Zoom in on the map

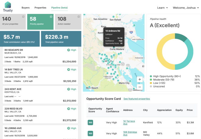140,79
